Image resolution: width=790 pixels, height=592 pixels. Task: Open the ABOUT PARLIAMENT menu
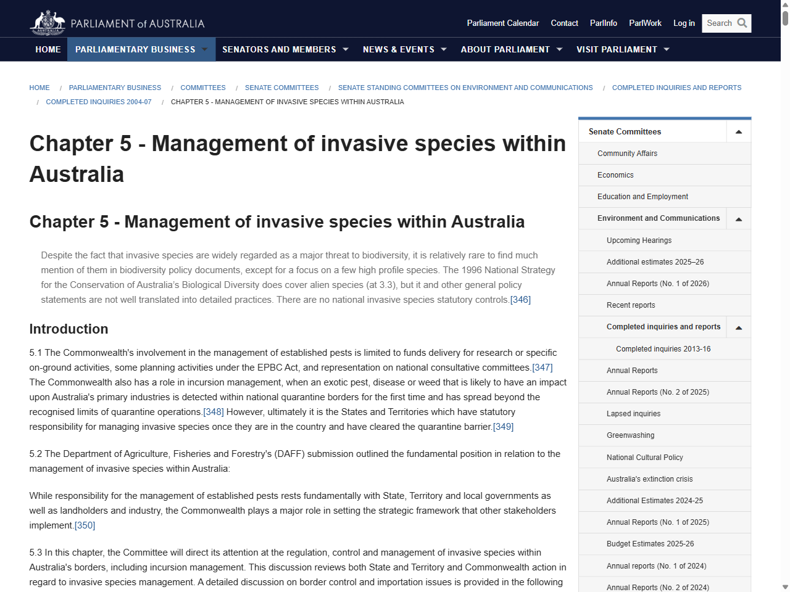click(x=505, y=49)
